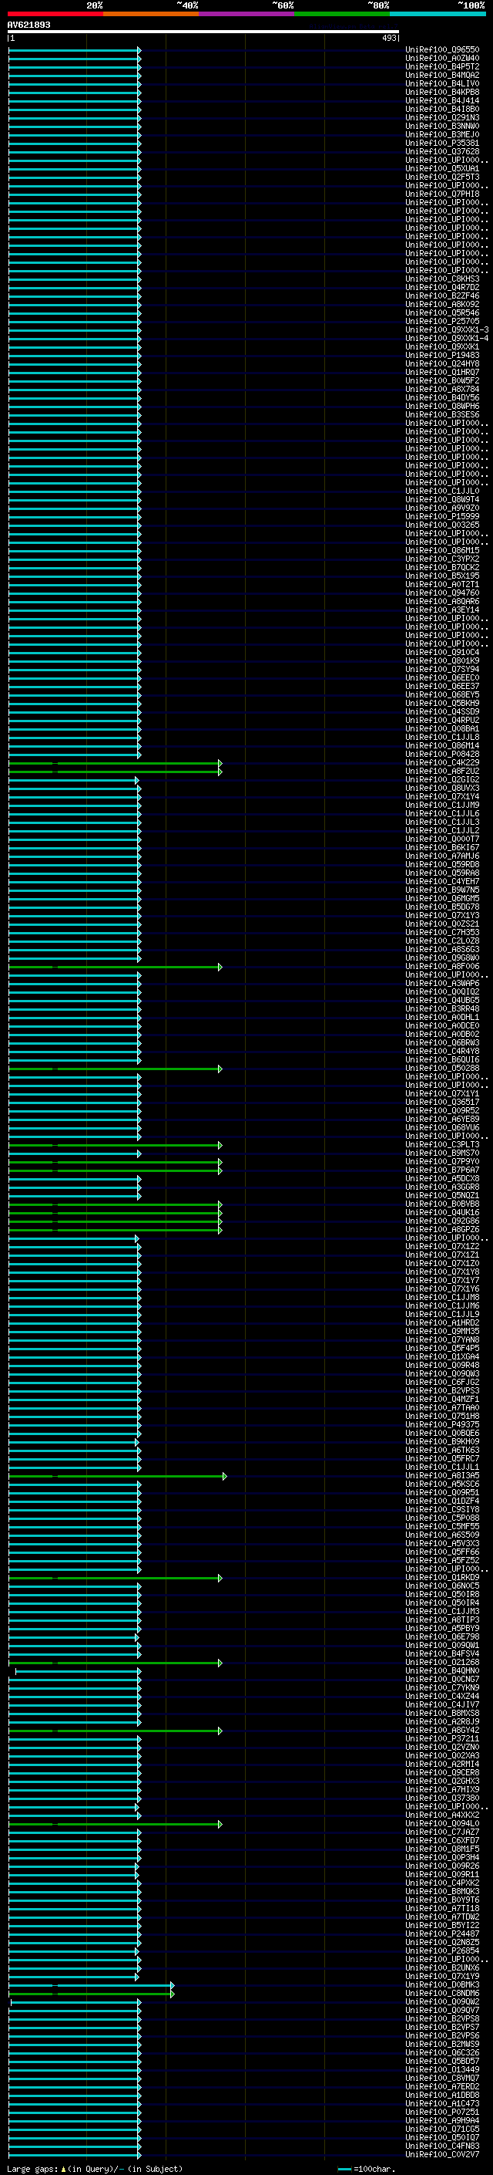This screenshot has width=493, height=2175.
Task: Click the green ~80% identity legend segment
Action: pos(342,14)
